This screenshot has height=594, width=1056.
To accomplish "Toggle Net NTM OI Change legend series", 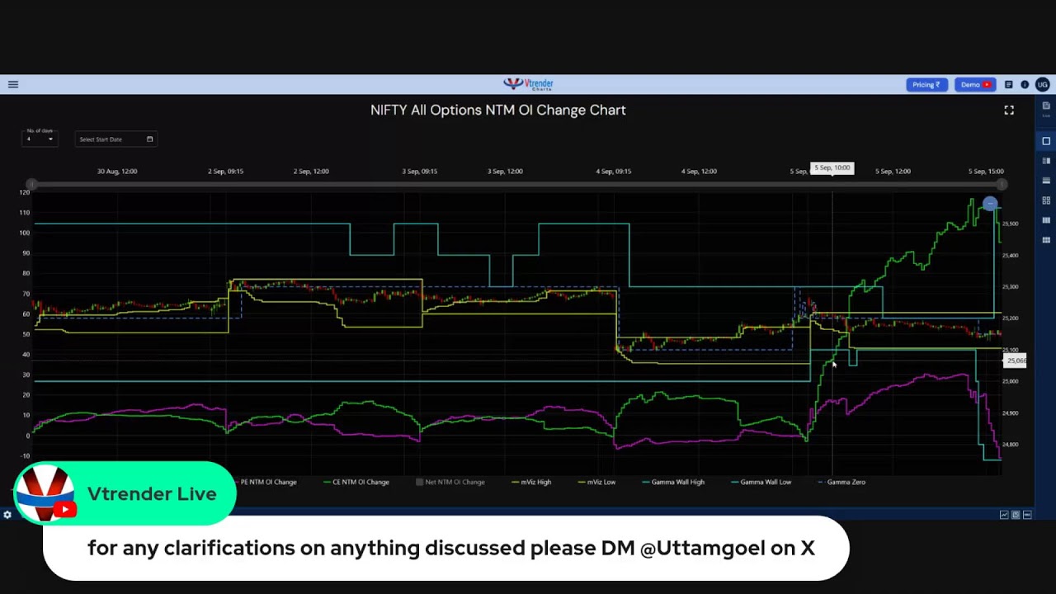I will tap(449, 482).
